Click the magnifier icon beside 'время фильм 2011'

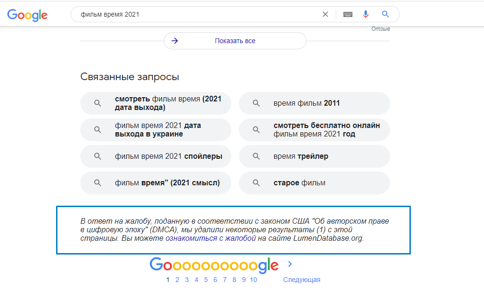(256, 103)
